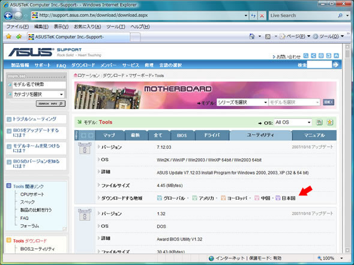Switch to the 全て tab
The height and width of the screenshot is (265, 354).
click(158, 135)
